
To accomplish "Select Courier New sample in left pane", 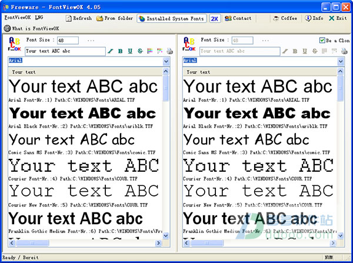I will click(84, 191).
